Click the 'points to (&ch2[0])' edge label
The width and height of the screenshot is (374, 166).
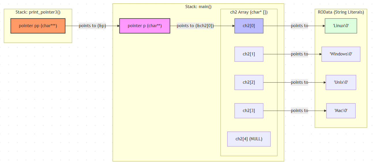click(195, 26)
